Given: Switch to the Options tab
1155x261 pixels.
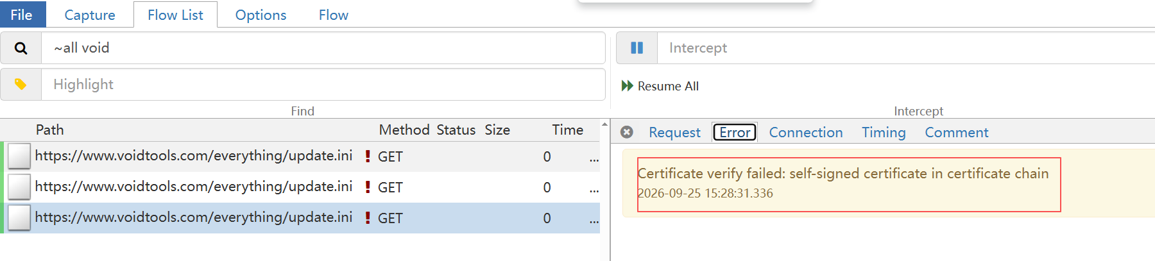Looking at the screenshot, I should tap(261, 15).
